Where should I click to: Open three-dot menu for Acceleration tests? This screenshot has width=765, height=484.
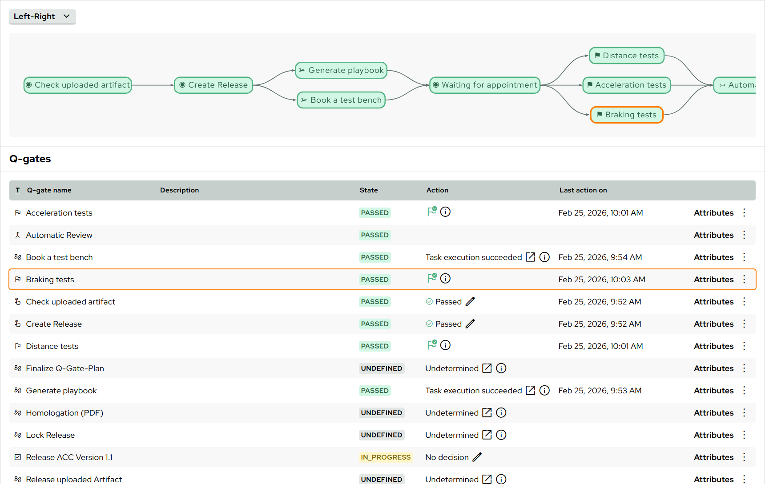click(744, 213)
